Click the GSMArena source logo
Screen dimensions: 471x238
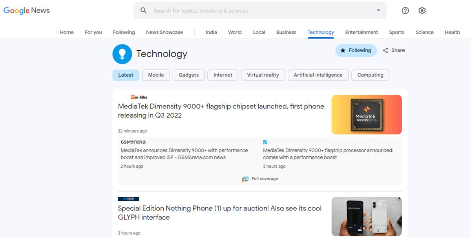click(133, 142)
